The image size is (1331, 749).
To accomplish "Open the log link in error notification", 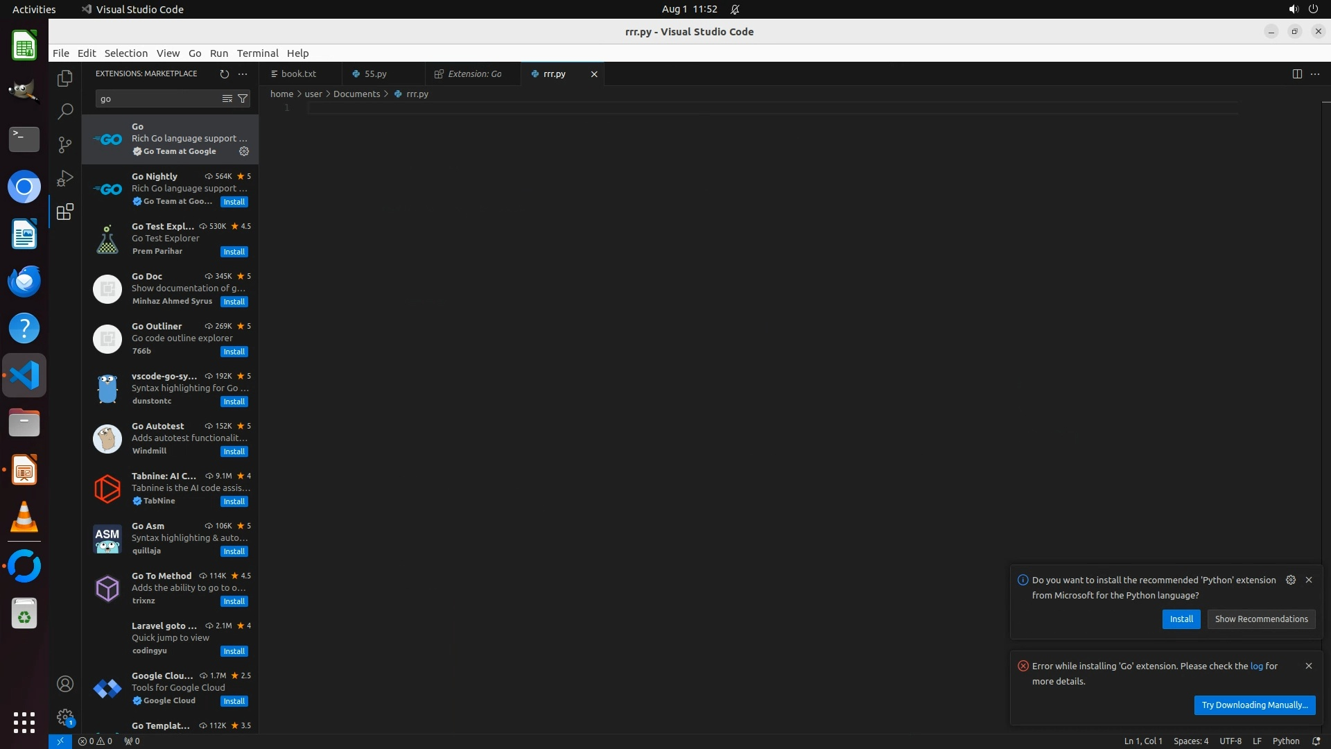I will [1256, 666].
